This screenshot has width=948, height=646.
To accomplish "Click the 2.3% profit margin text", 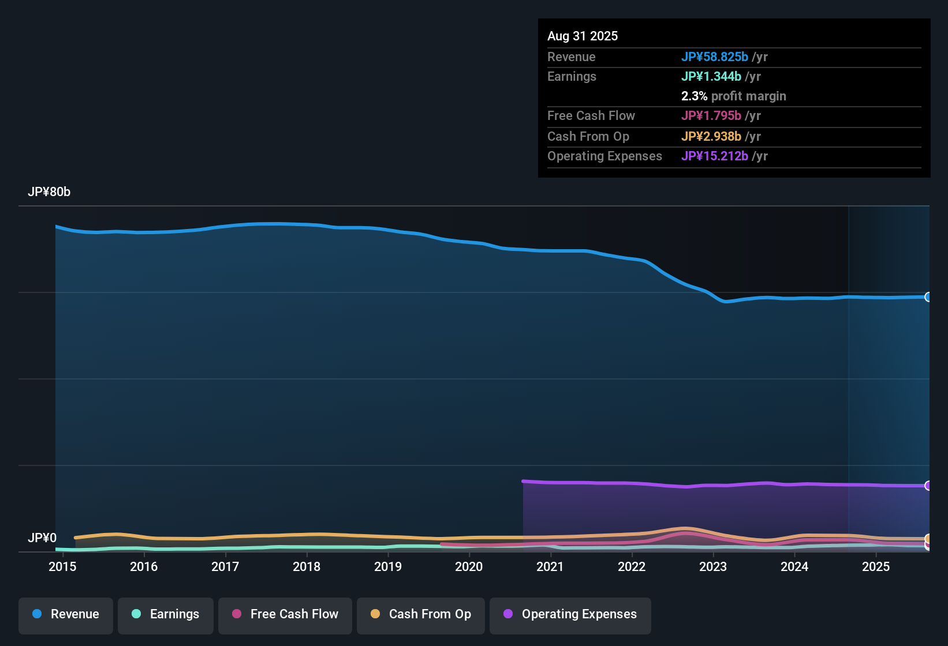I will 734,96.
